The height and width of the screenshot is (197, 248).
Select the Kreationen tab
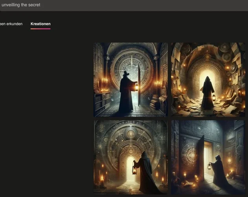point(40,24)
